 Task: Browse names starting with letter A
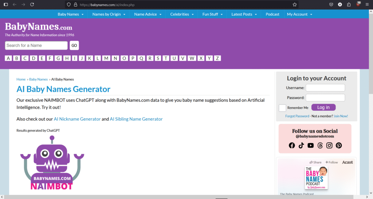(x=8, y=58)
